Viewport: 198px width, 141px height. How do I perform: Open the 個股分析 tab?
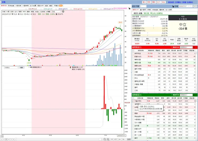40,6
